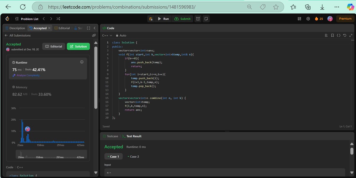
Task: Open browser more options ellipsis menu
Action: click(337, 7)
